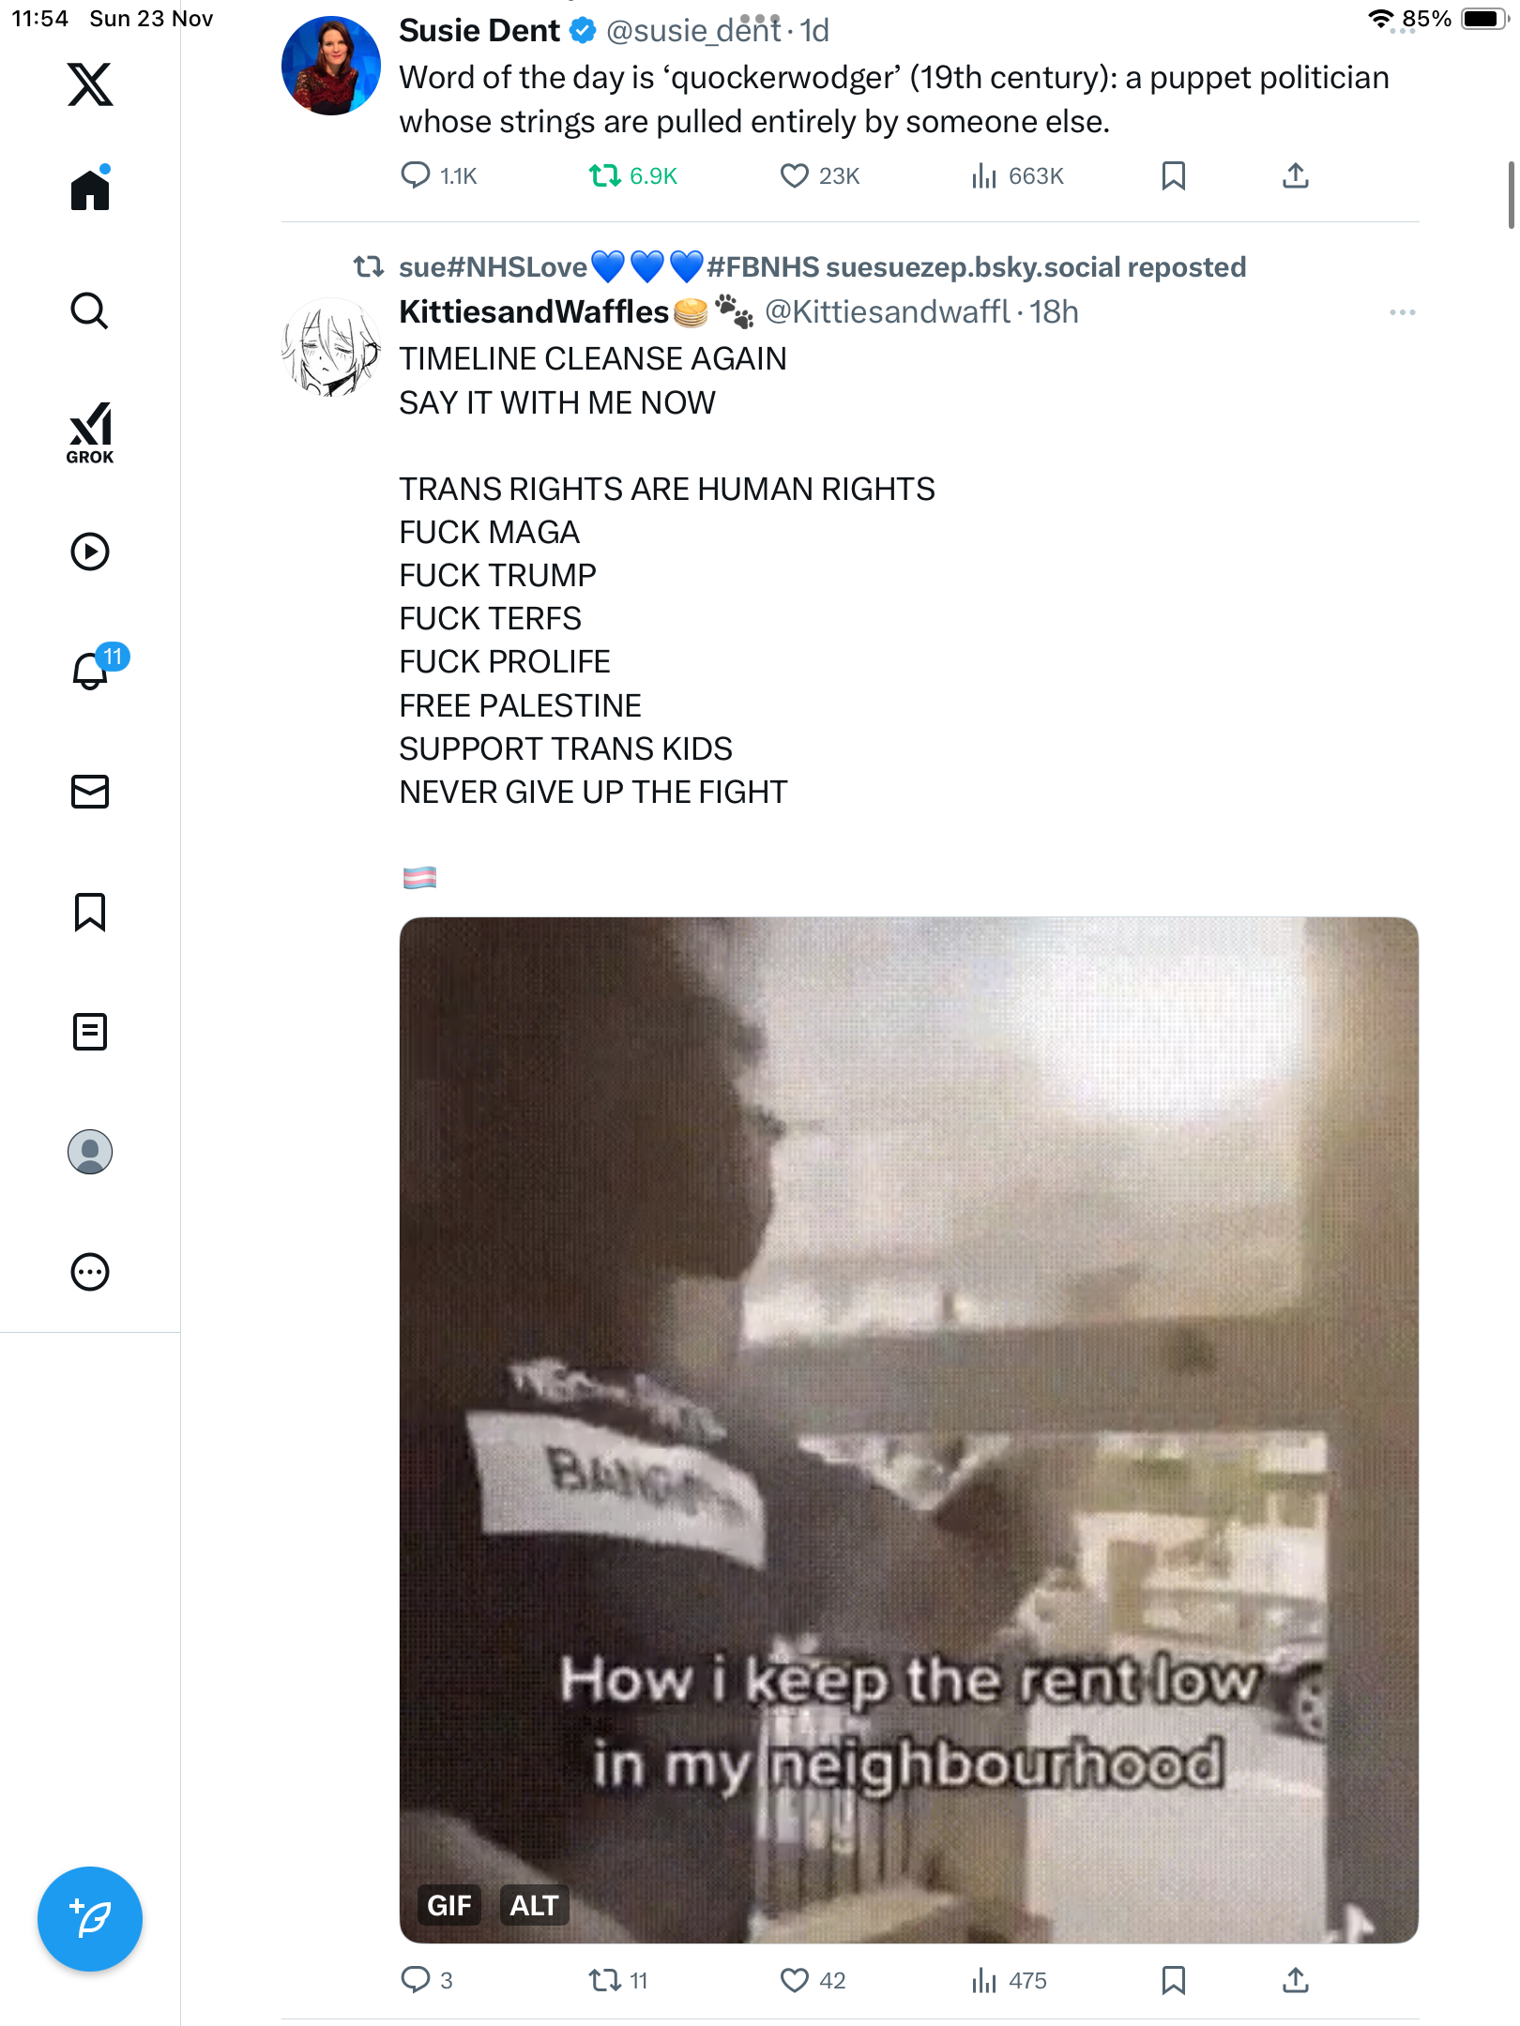Open the @Kittiesandwaffl profile handle
This screenshot has height=2026, width=1520.
click(x=887, y=312)
